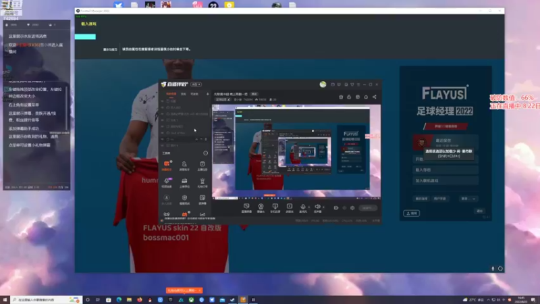Open the notification bell above the preview
The height and width of the screenshot is (304, 540).
366,97
